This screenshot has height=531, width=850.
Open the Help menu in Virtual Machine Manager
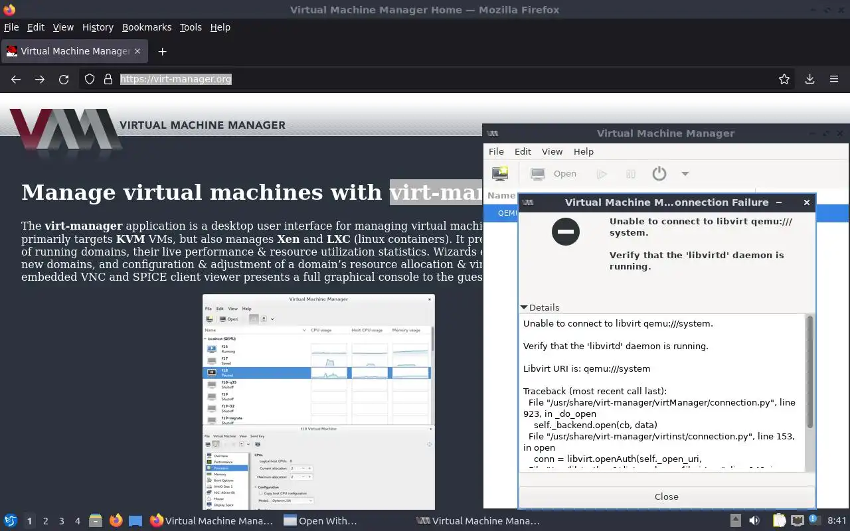584,151
